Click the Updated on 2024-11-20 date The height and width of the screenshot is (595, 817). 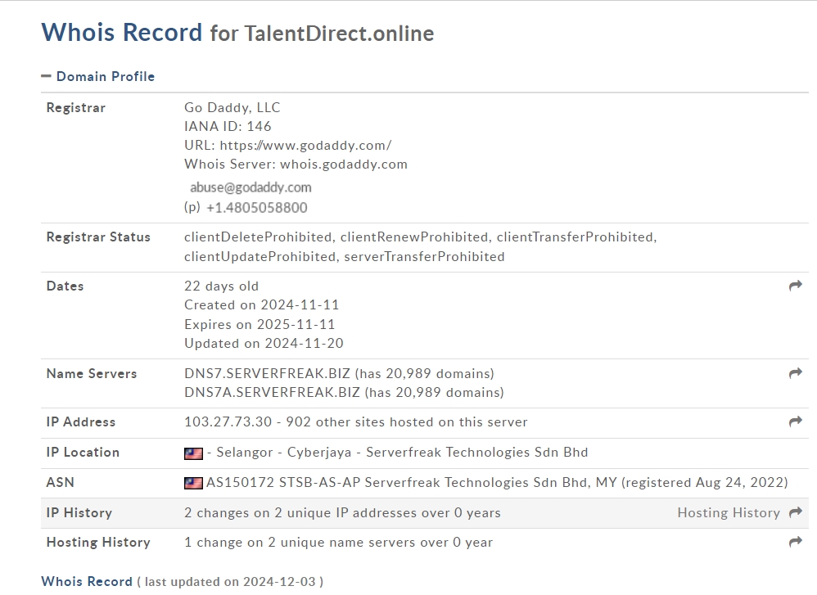point(264,344)
